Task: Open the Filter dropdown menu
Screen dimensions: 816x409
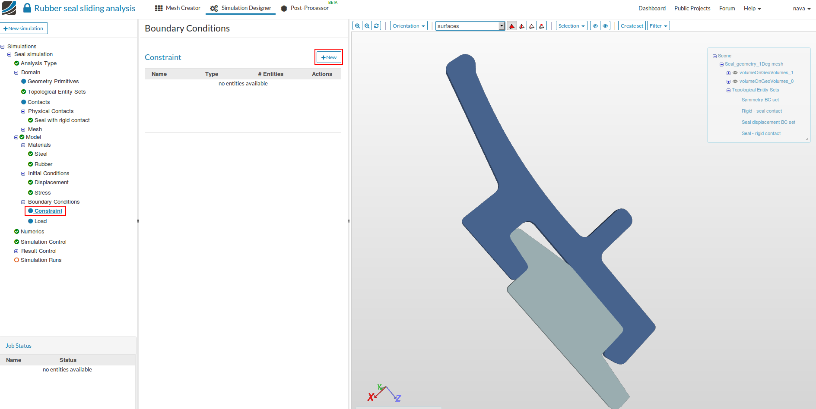Action: tap(658, 26)
